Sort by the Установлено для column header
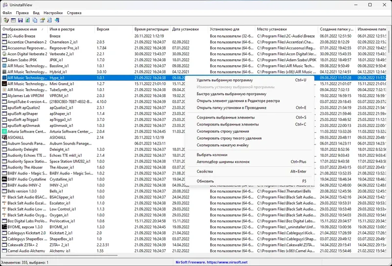The width and height of the screenshot is (392, 266). 231,29
